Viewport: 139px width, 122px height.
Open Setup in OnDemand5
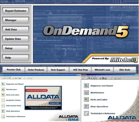point(16,48)
